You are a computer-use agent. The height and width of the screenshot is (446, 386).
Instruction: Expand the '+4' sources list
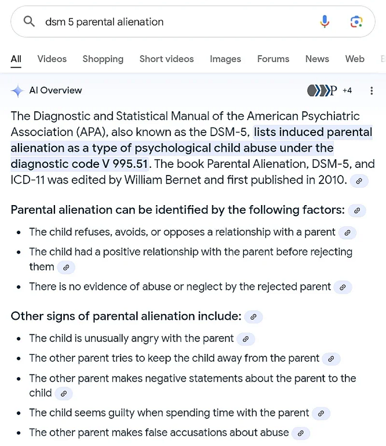pos(347,90)
